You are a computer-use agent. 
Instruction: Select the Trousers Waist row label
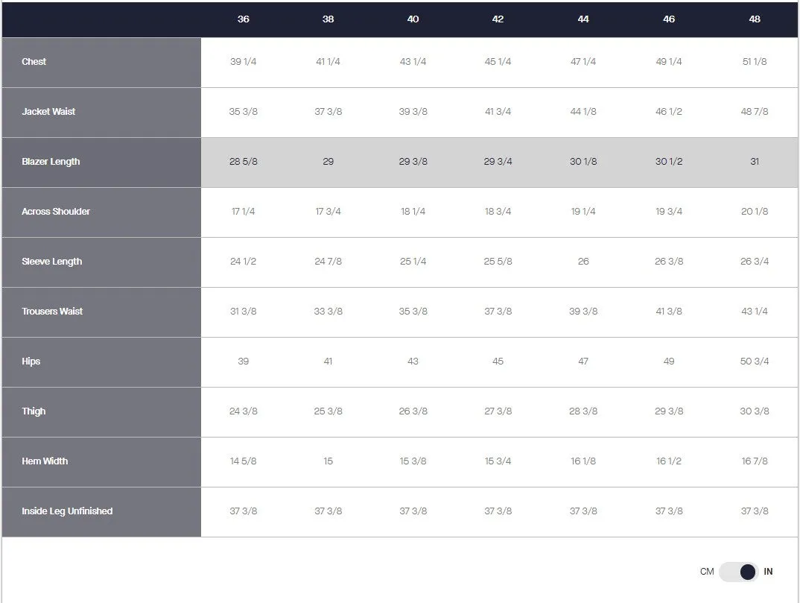pos(52,311)
